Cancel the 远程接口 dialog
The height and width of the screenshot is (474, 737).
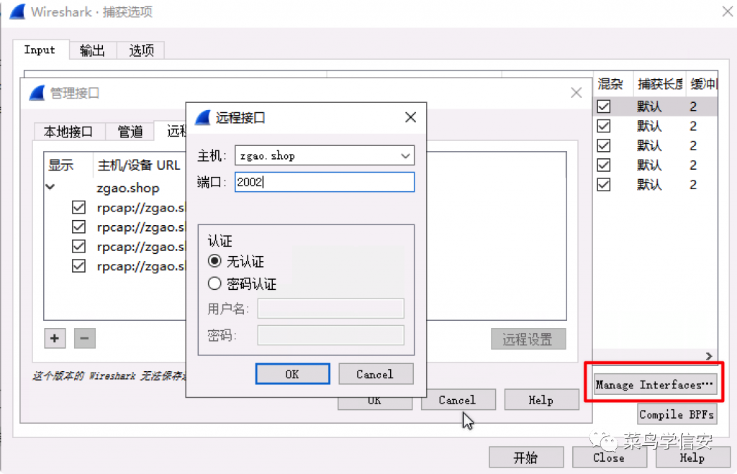pos(375,374)
